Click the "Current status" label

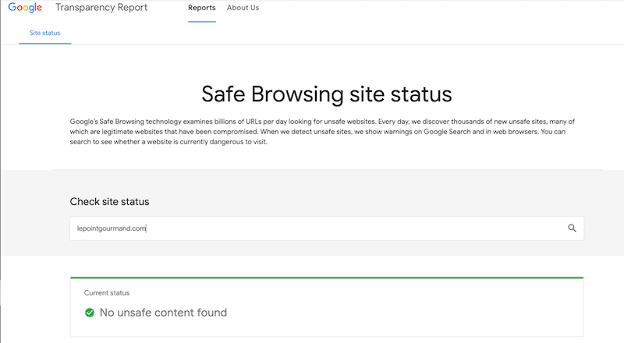click(107, 293)
